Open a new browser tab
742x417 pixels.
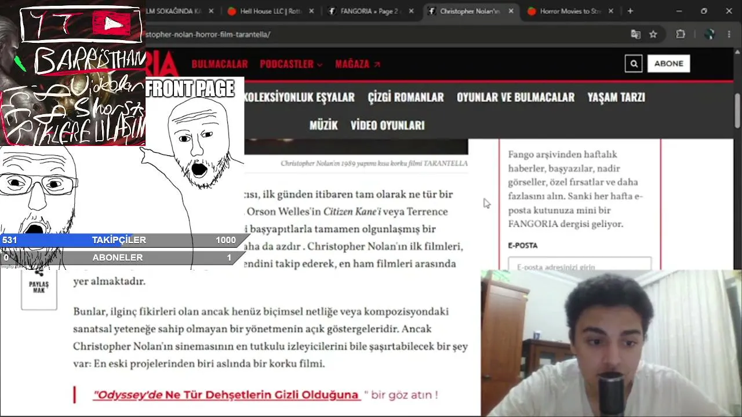630,11
